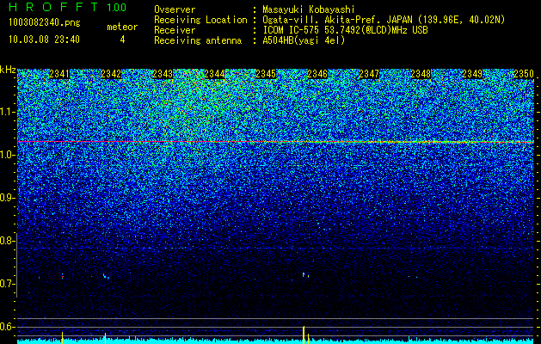Click the 0.7 frequency axis label
Image resolution: width=541 pixels, height=344 pixels.
8,284
